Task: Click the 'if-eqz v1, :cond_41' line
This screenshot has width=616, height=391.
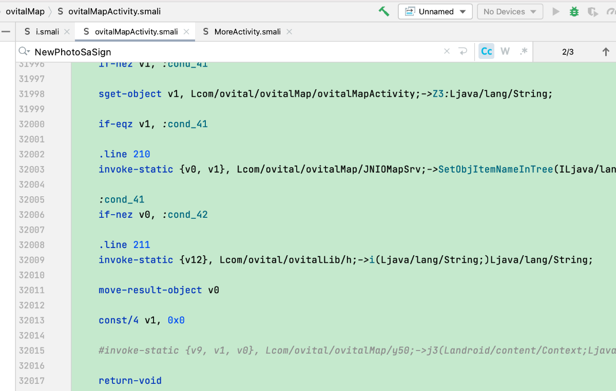Action: click(153, 124)
